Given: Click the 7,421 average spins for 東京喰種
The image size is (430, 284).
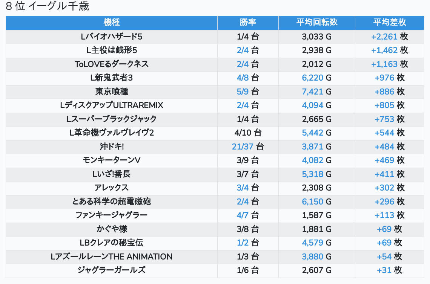Looking at the screenshot, I should pos(313,92).
